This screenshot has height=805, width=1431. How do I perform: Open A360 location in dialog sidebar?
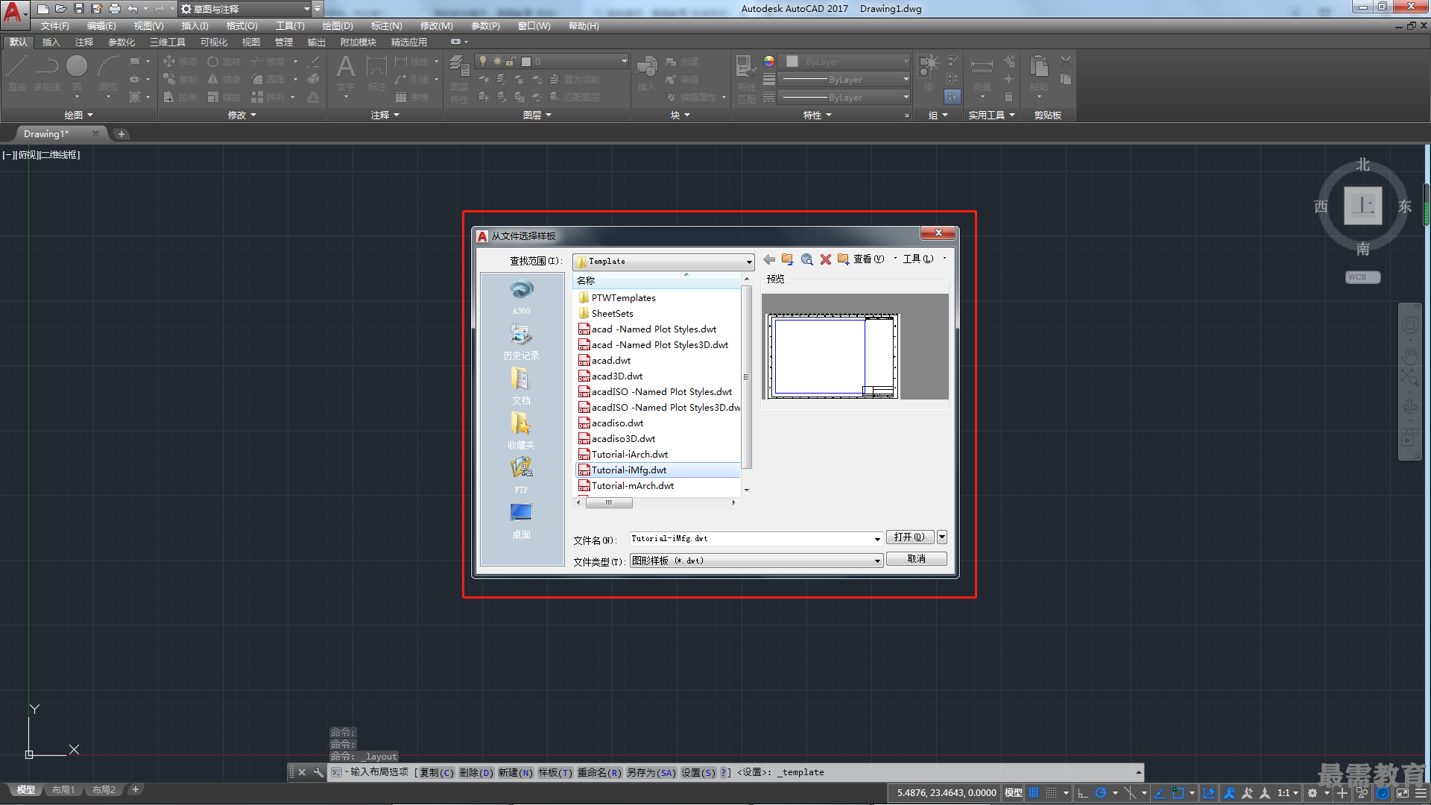[521, 297]
